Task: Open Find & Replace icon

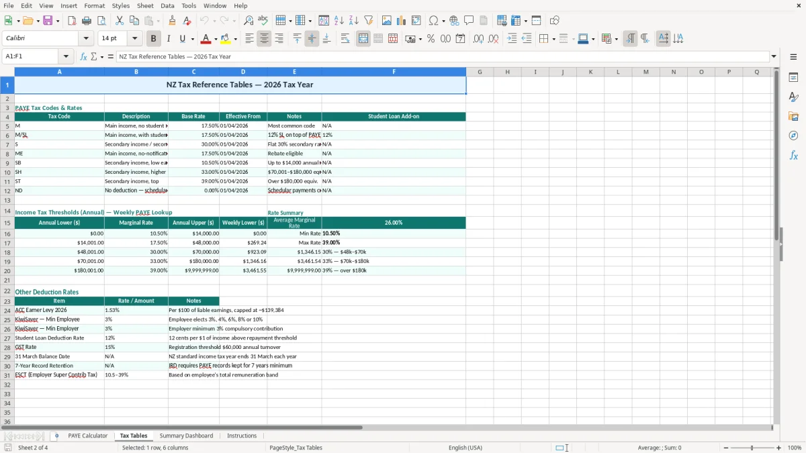Action: (249, 21)
